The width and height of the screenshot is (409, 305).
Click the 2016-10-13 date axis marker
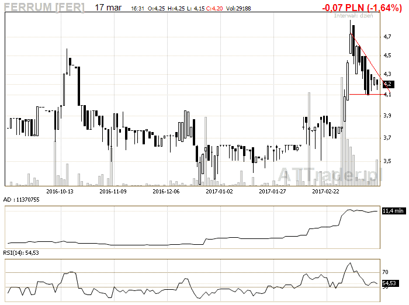point(60,190)
